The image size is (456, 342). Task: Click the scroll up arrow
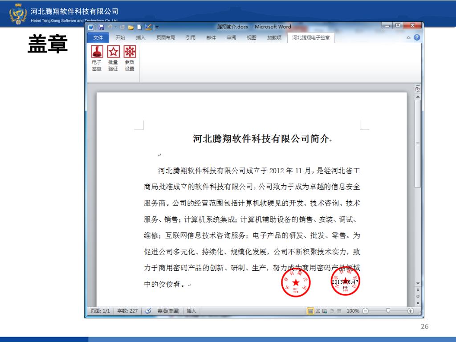(x=418, y=97)
